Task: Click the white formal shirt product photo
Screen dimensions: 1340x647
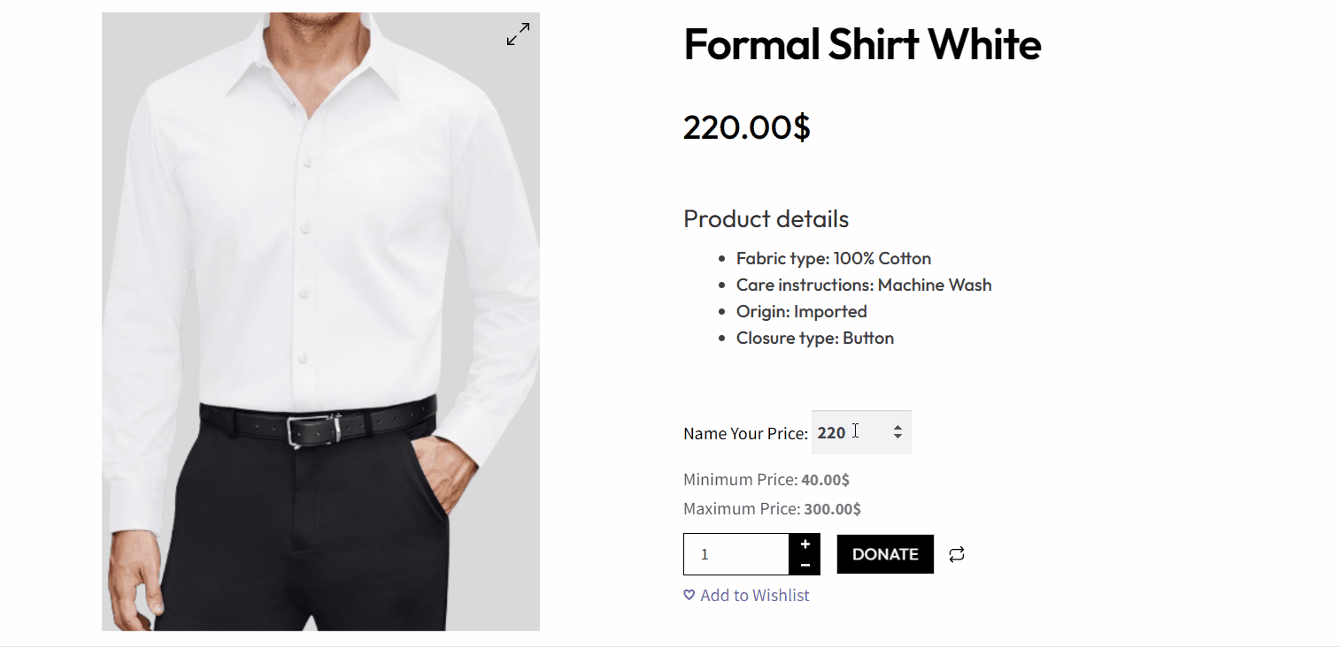Action: click(320, 322)
